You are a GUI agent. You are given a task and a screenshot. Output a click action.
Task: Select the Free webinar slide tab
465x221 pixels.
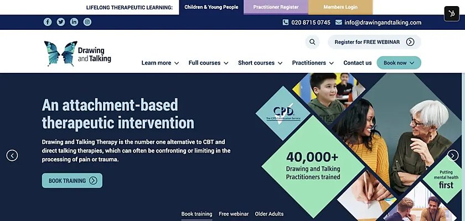(234, 214)
